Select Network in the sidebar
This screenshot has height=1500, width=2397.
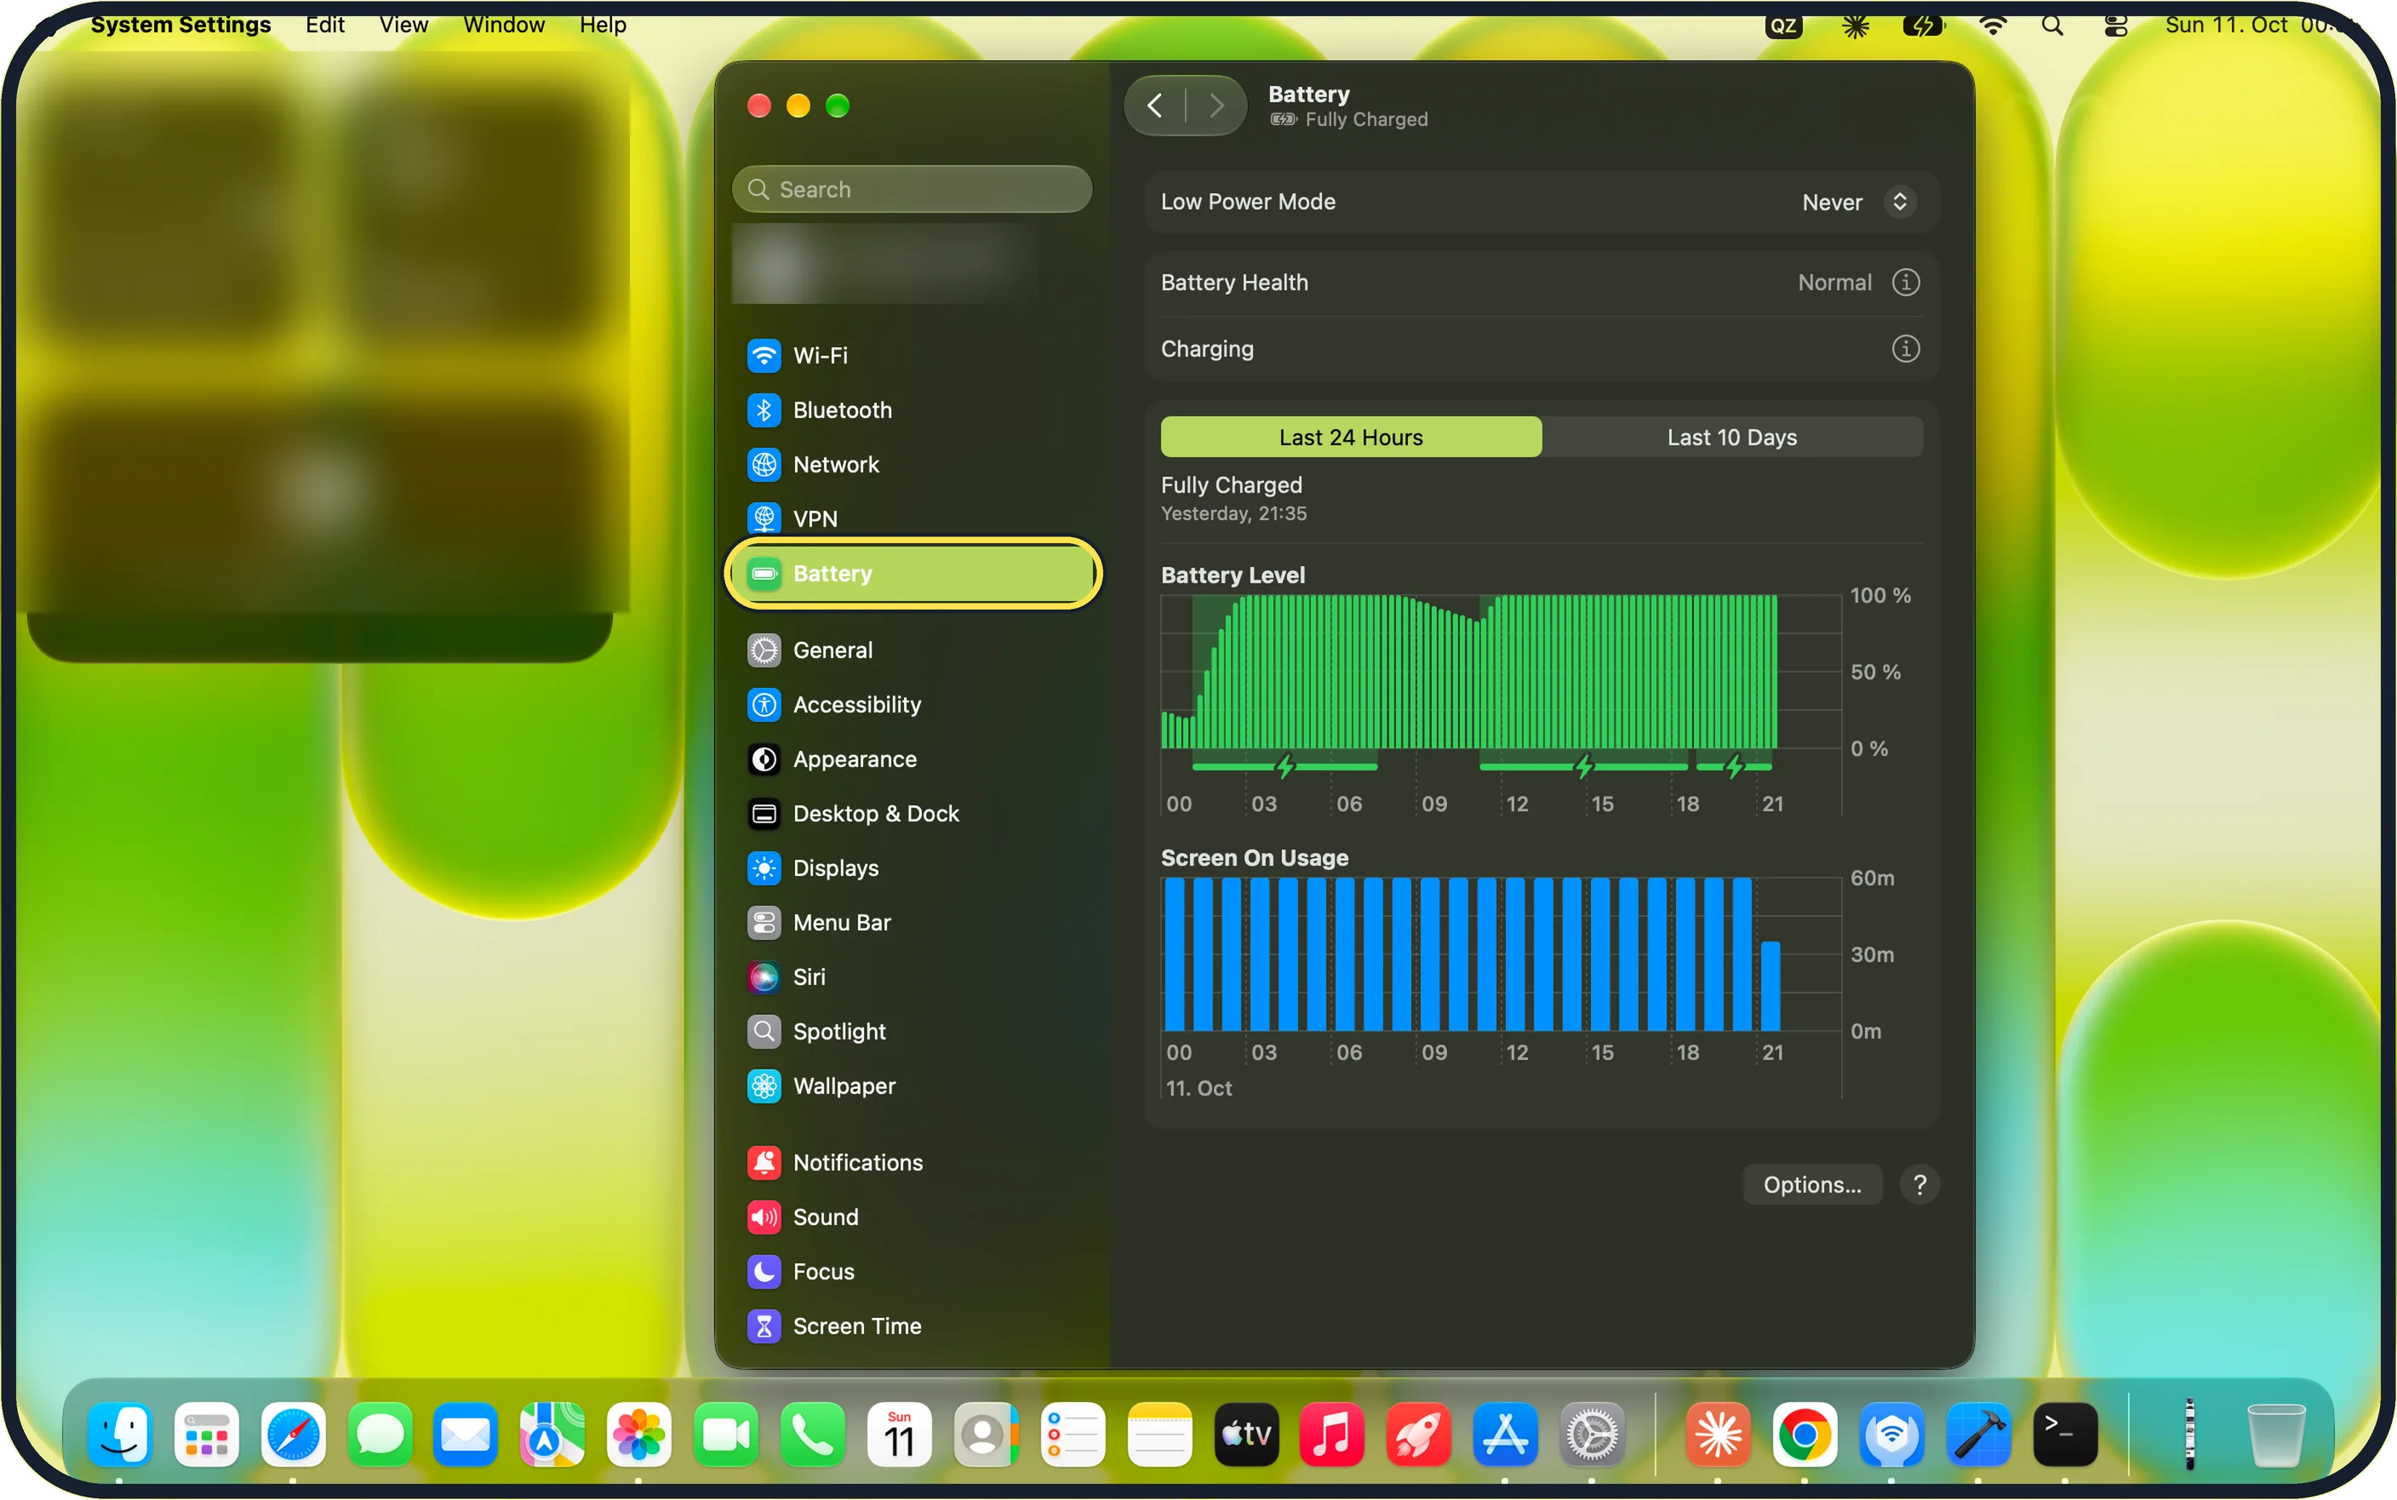pyautogui.click(x=912, y=464)
